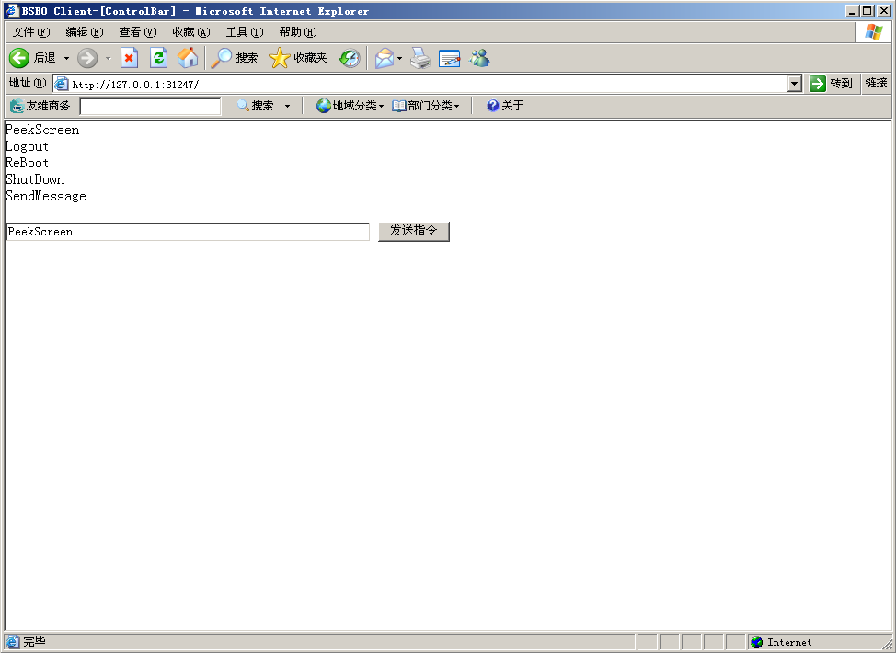Open Messenger people icon
Image resolution: width=896 pixels, height=653 pixels.
[480, 58]
